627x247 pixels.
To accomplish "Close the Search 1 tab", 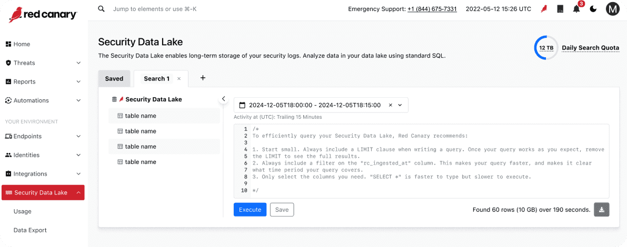I will 179,79.
